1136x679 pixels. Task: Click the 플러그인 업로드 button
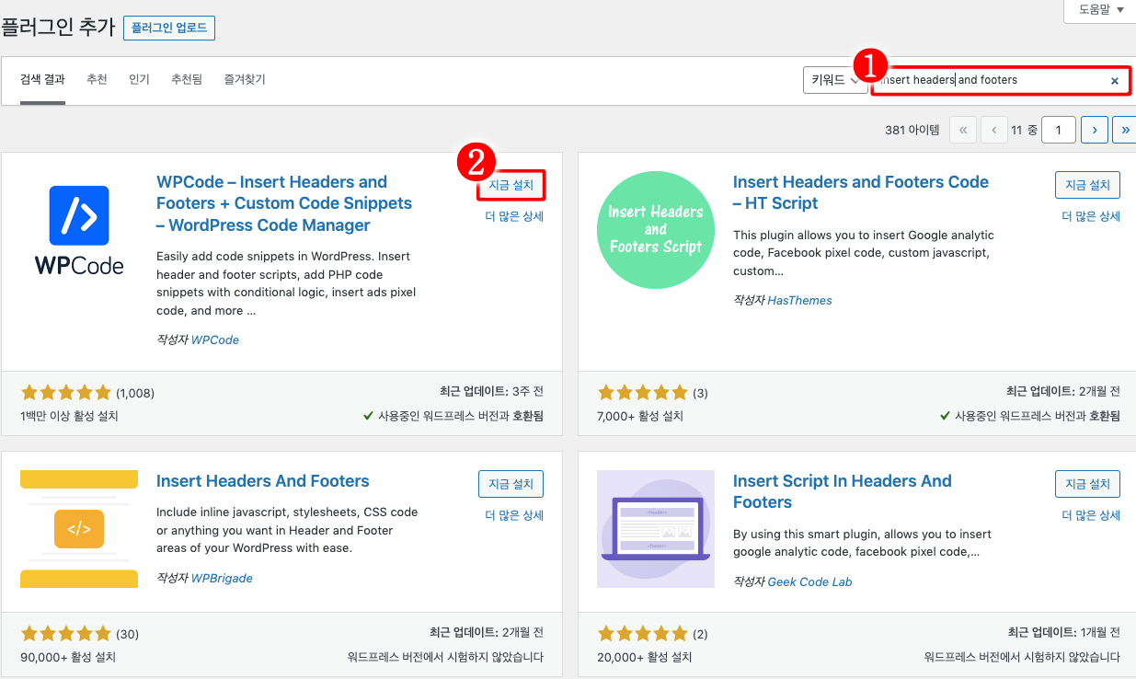(x=169, y=28)
